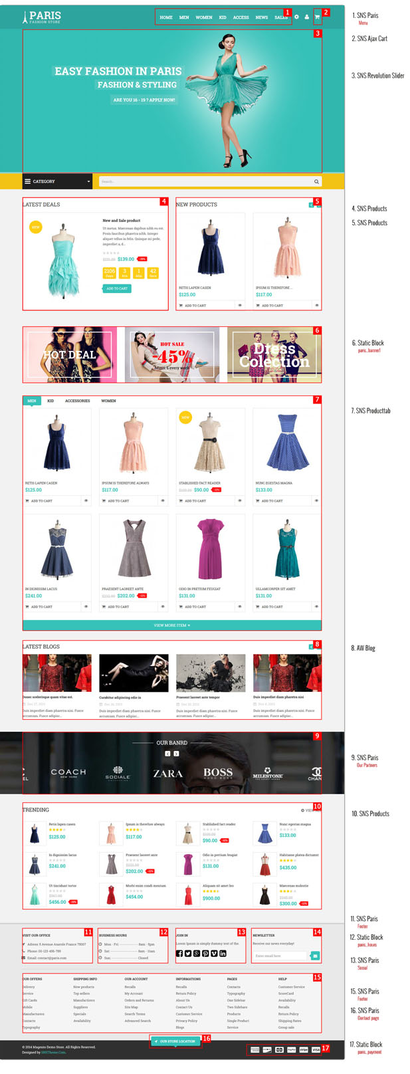Submit newsletter with teal envelope button

coord(315,956)
